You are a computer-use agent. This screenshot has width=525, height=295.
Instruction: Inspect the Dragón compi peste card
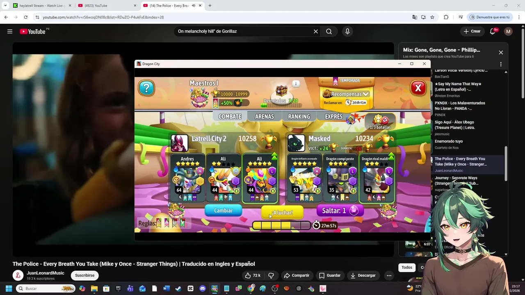pos(340,179)
